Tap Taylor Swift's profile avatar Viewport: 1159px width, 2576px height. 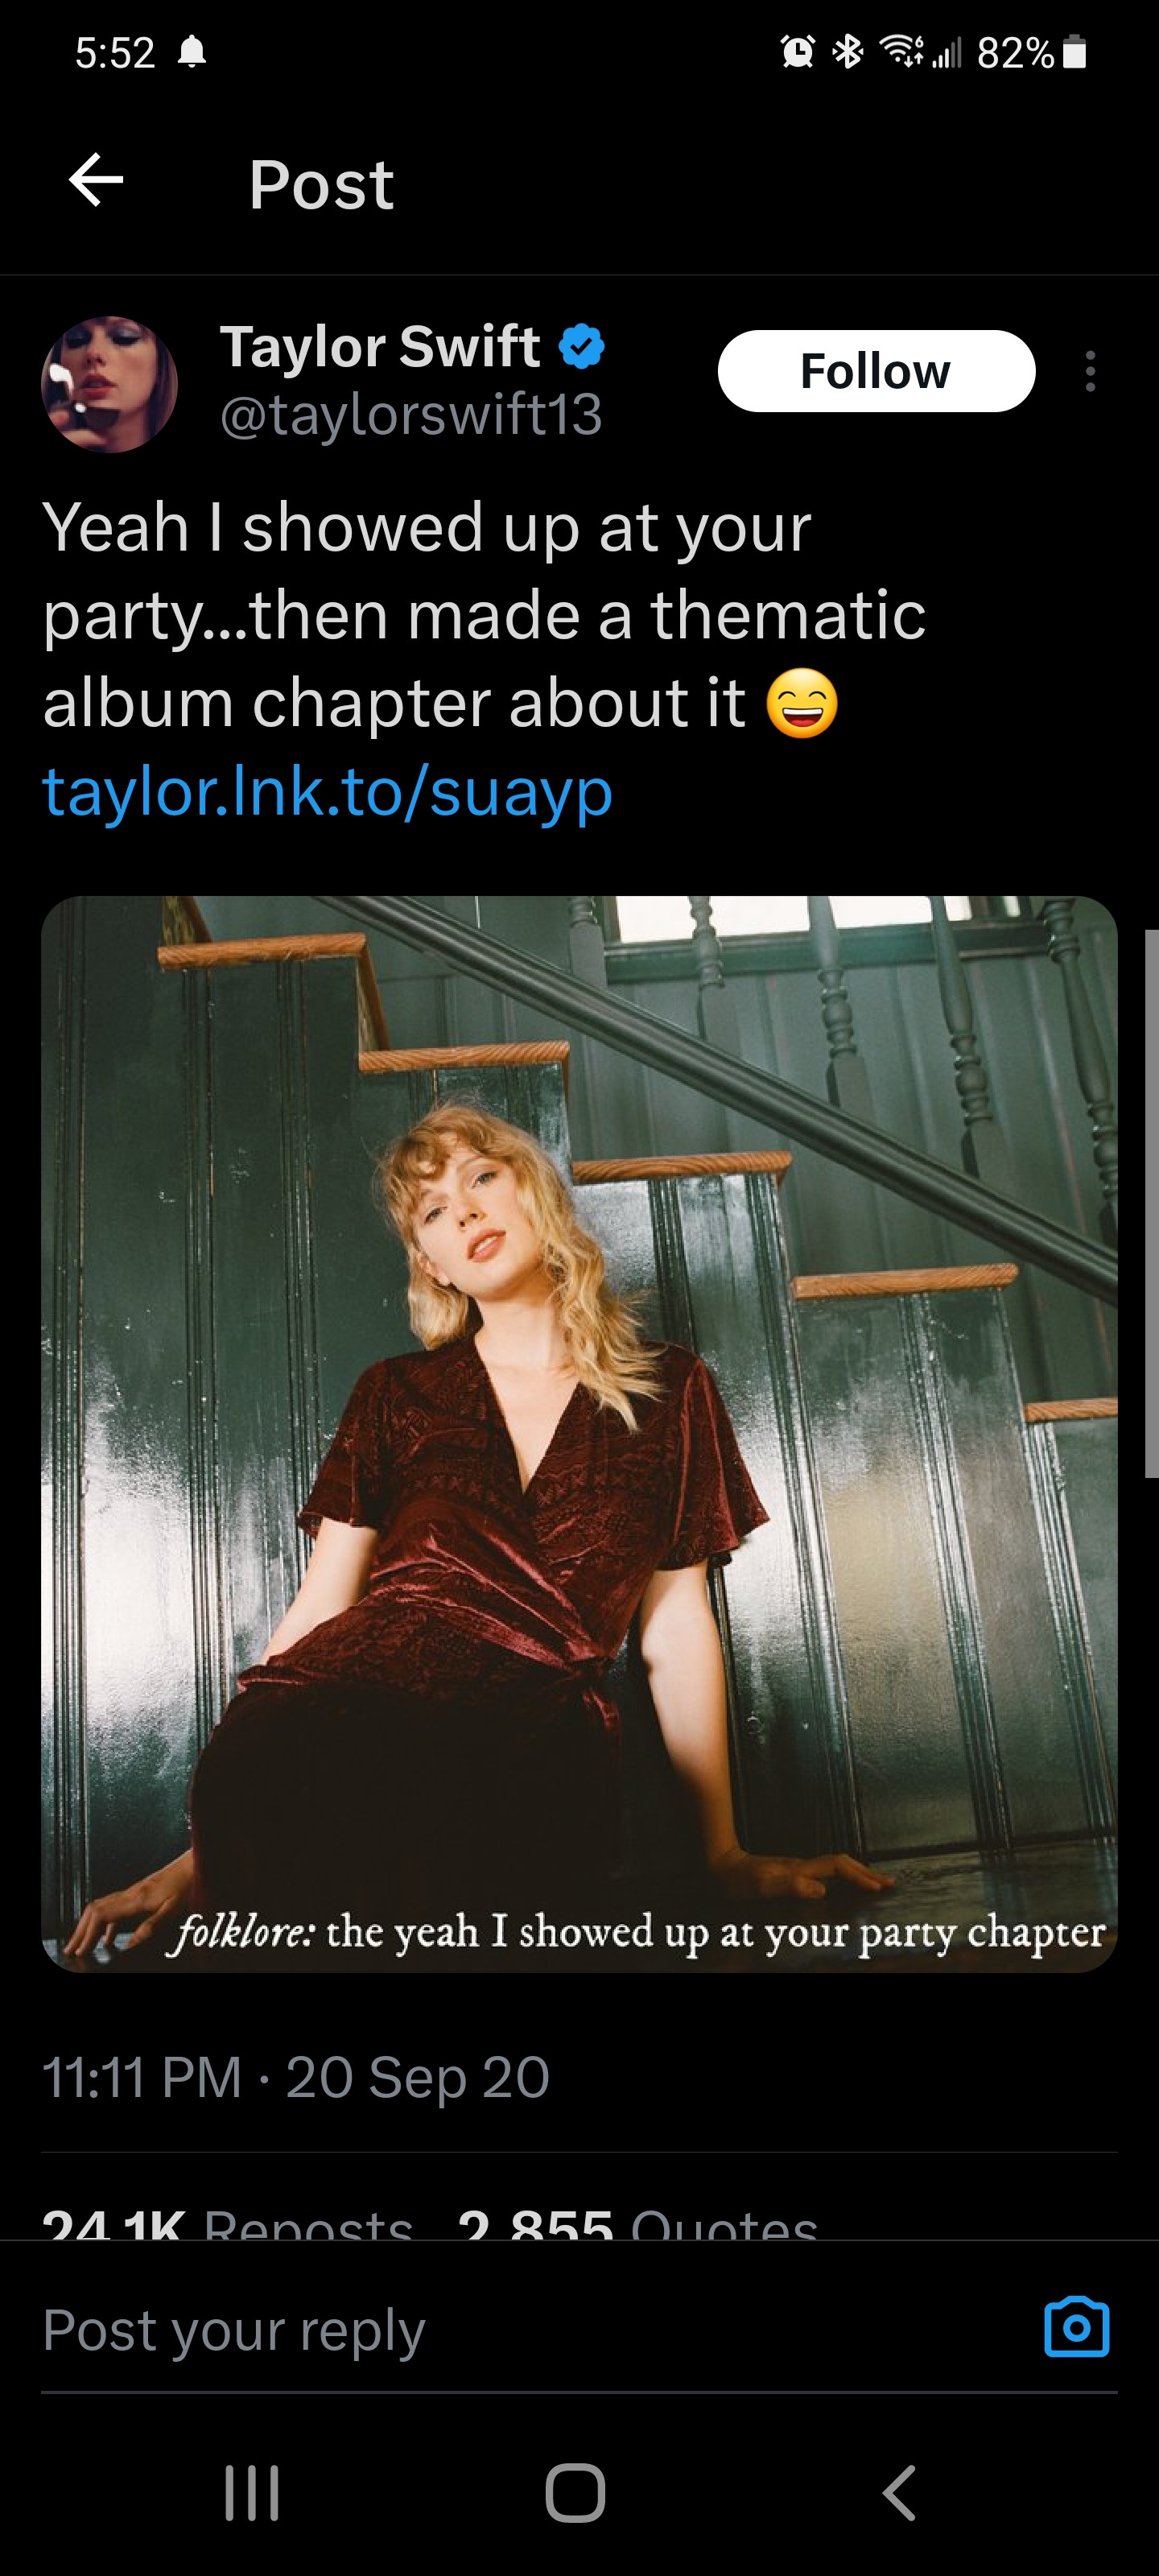click(109, 384)
